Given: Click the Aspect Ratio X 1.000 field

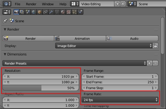Looking at the screenshot, I should (x=41, y=100).
